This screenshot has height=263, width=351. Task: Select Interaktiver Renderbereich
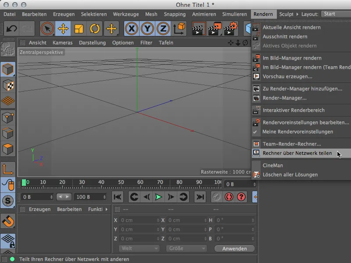coord(301,110)
